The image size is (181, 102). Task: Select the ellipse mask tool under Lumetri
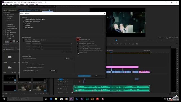8,36
